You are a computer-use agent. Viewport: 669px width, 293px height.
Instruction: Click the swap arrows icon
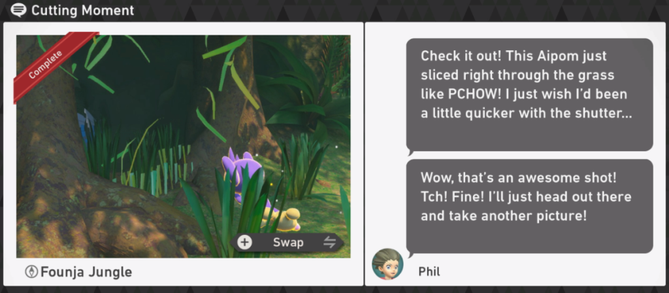coord(329,243)
